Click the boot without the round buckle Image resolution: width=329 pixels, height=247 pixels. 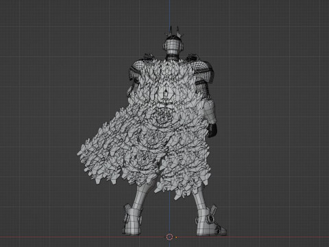coord(132,220)
